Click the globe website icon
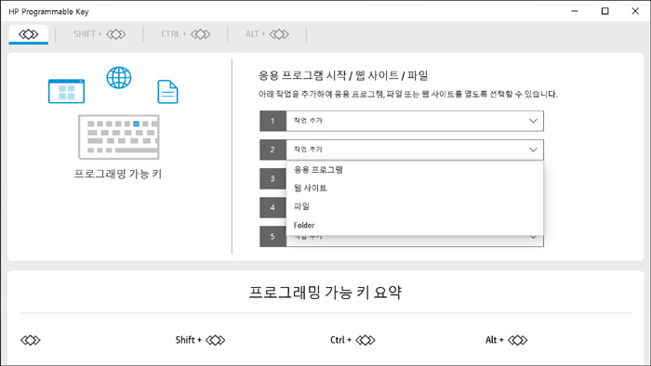This screenshot has width=651, height=366. point(119,77)
